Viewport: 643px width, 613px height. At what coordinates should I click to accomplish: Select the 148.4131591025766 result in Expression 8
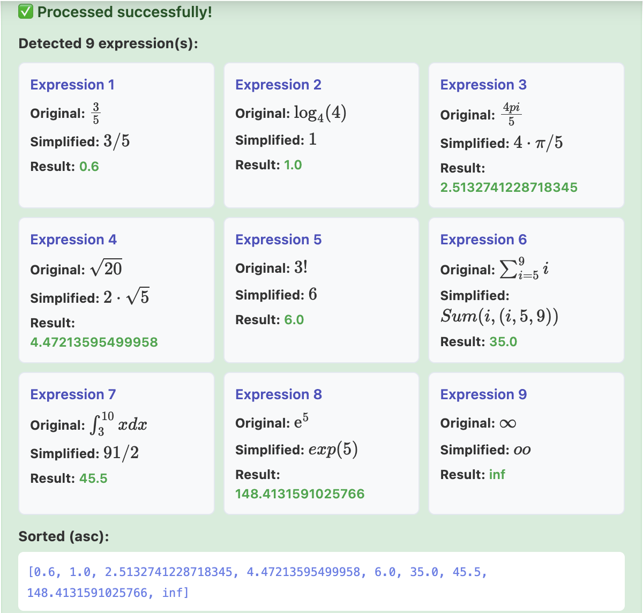coord(300,494)
